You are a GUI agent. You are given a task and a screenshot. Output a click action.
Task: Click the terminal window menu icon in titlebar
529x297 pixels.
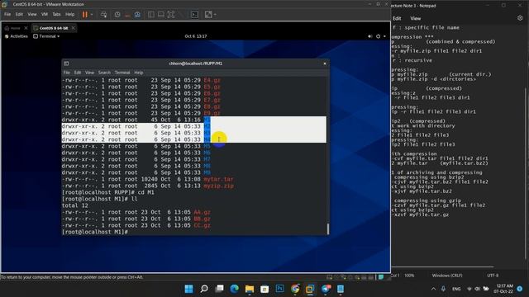pos(66,64)
